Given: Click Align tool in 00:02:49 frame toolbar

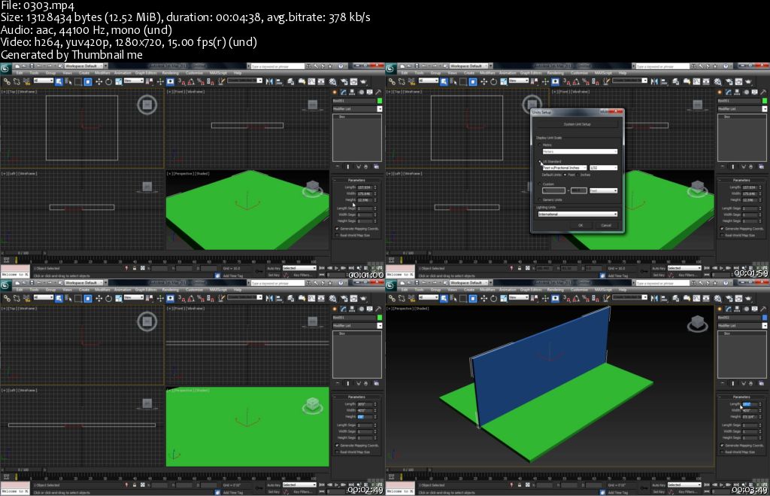Looking at the screenshot, I should point(278,298).
